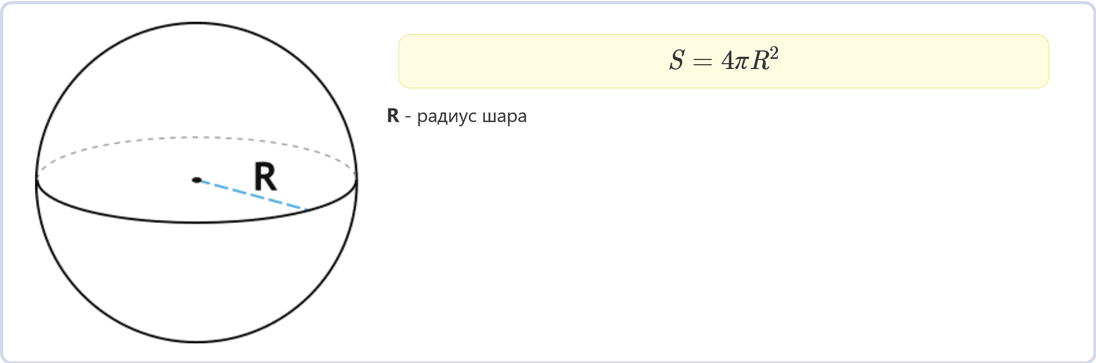Click the exponent 2 in the formula

[774, 54]
